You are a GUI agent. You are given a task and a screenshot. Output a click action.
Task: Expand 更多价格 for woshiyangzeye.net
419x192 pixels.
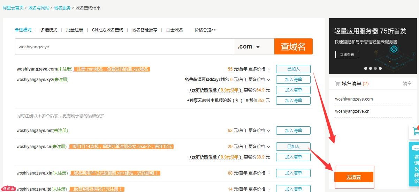pos(259,131)
